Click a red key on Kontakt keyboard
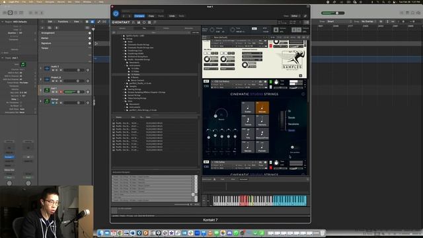The height and width of the screenshot is (238, 423). [244, 200]
